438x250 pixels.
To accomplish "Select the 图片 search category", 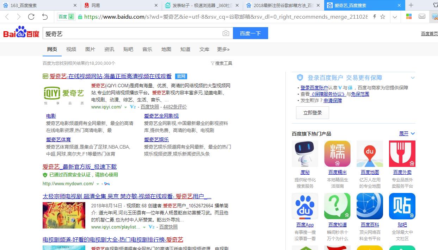I will [x=90, y=49].
